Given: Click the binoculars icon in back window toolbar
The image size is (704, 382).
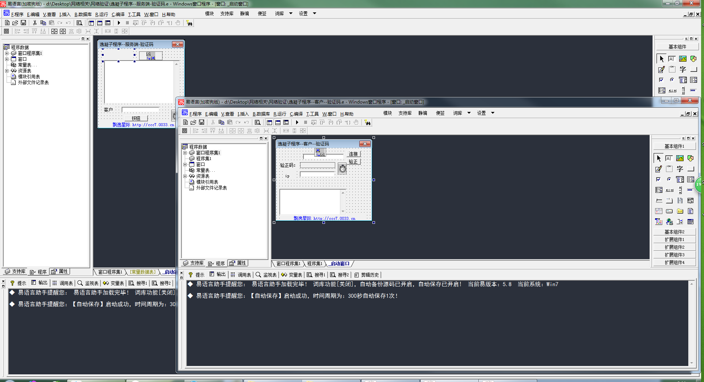Looking at the screenshot, I should [x=189, y=23].
